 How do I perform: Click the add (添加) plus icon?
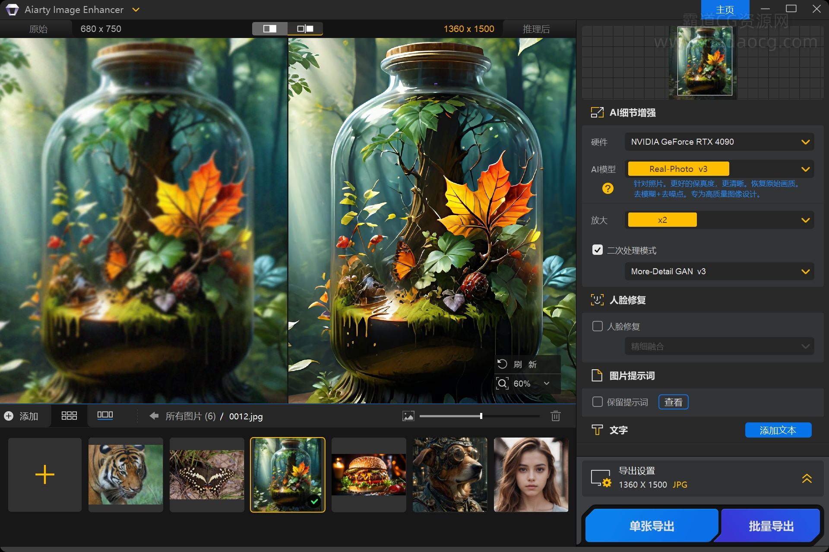click(x=9, y=416)
